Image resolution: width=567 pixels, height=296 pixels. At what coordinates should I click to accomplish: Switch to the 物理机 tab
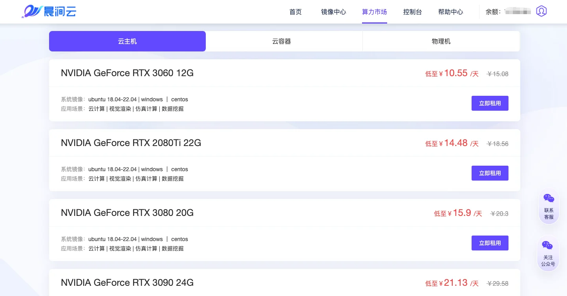(x=441, y=41)
